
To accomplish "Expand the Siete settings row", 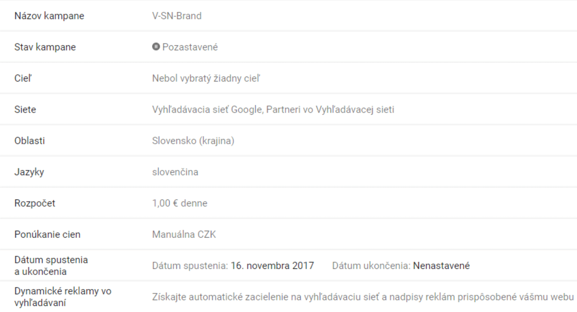I will coord(25,110).
